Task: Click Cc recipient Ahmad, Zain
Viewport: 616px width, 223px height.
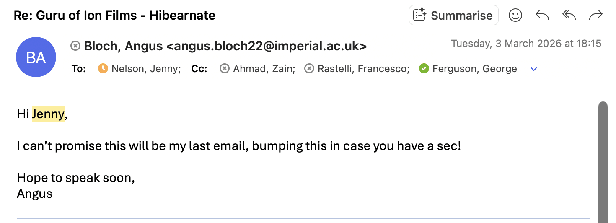Action: [x=264, y=69]
